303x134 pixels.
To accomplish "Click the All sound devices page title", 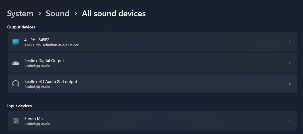I will point(114,14).
